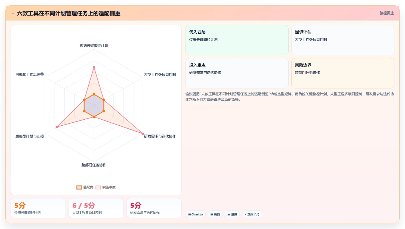Click the 研发需求与迭代协作 radar axis label

click(160, 136)
